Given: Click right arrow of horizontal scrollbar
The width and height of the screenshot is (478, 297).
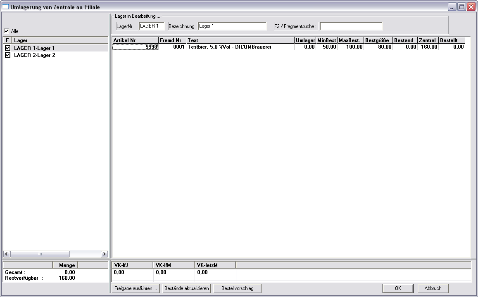Looking at the screenshot, I should [104, 255].
